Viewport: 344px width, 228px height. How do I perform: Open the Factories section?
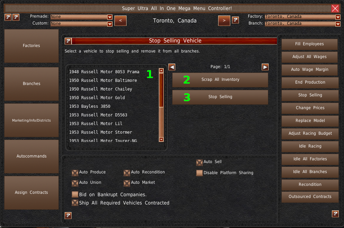[x=31, y=46]
